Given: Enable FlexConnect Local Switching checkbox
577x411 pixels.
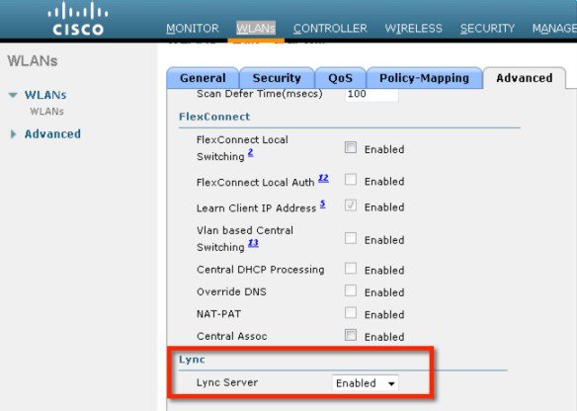Looking at the screenshot, I should click(351, 147).
